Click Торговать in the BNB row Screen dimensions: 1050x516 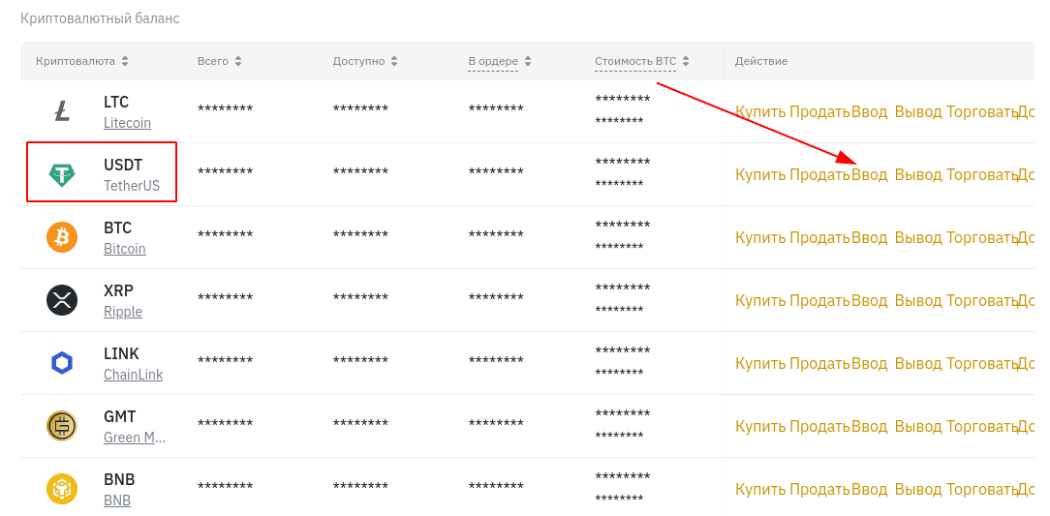981,489
